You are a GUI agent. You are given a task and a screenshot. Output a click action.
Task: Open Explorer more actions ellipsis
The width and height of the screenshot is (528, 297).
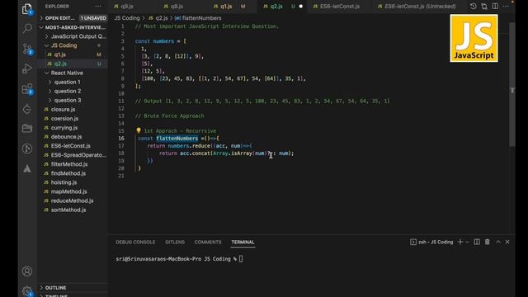click(x=98, y=6)
